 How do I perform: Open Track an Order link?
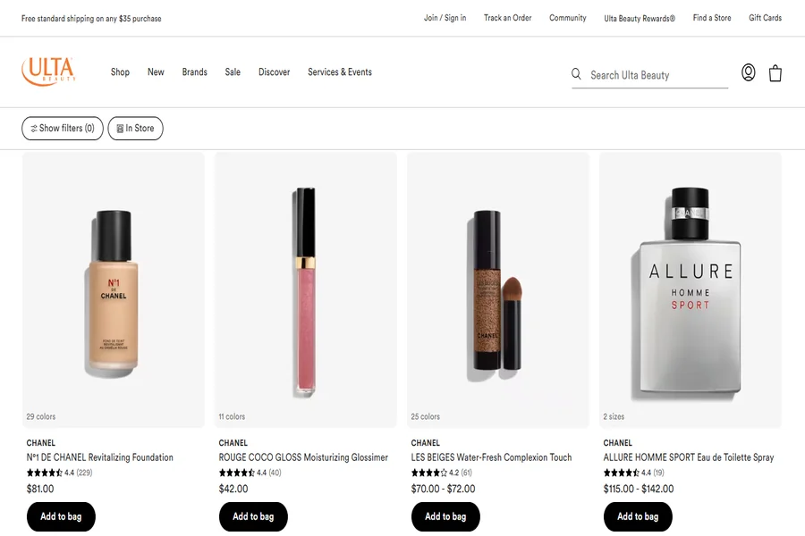point(508,18)
